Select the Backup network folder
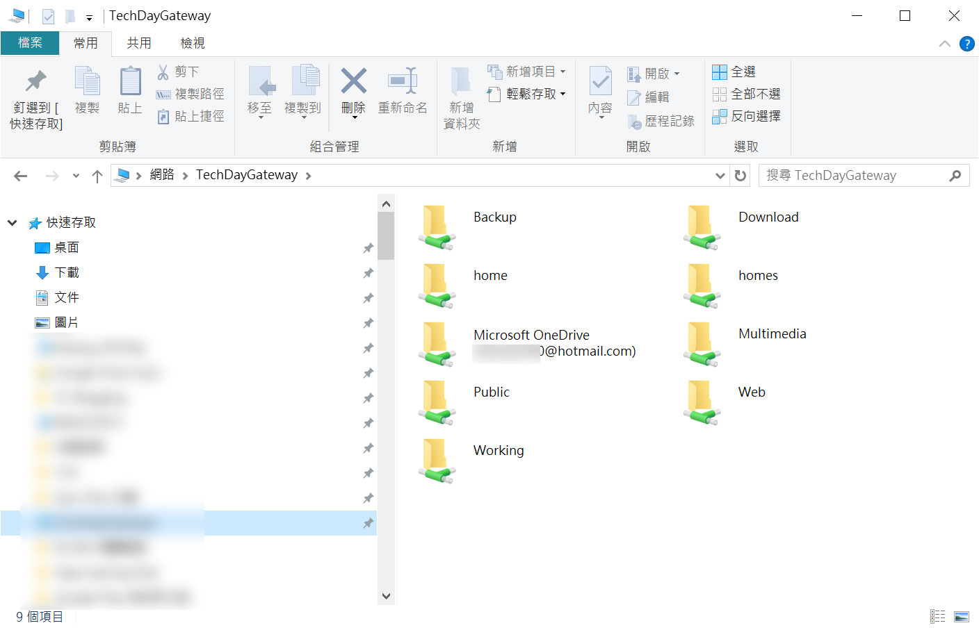Image resolution: width=979 pixels, height=630 pixels. click(x=467, y=226)
